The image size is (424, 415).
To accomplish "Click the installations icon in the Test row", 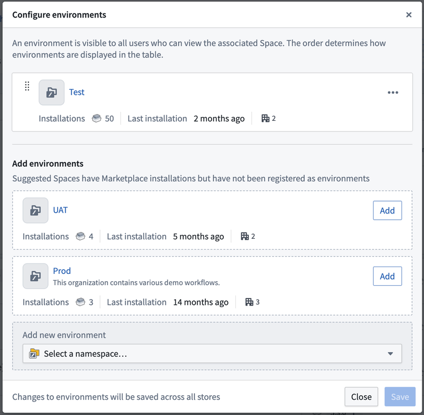I will pos(97,119).
